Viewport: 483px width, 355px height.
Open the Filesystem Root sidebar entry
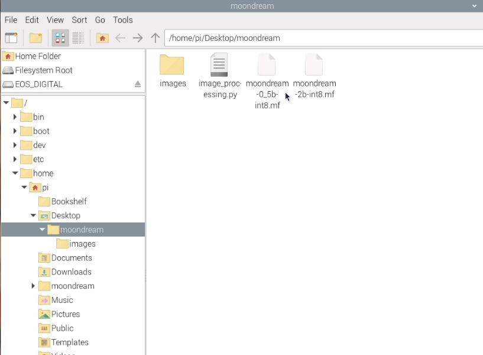[41, 70]
